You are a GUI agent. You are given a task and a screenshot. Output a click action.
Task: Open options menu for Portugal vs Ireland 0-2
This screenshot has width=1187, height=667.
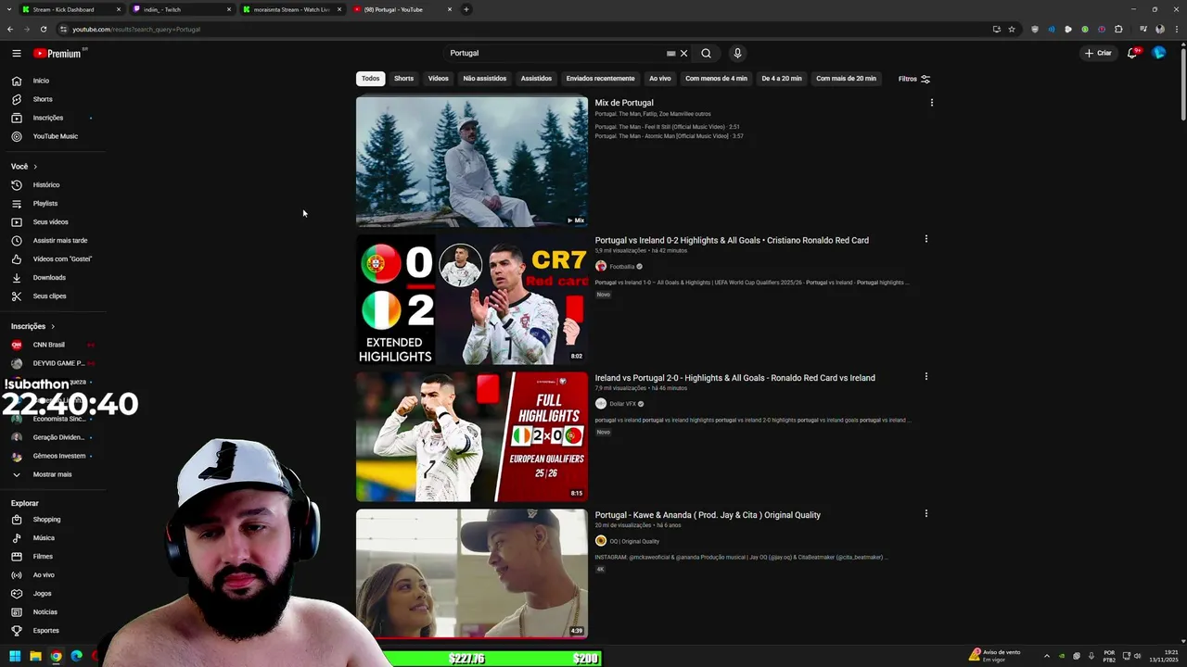[925, 239]
